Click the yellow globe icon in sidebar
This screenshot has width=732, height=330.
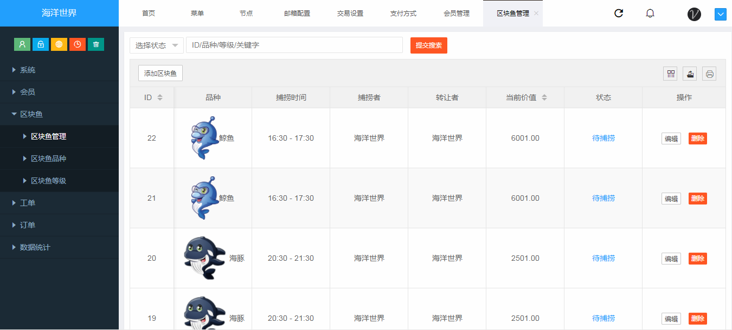click(x=59, y=44)
